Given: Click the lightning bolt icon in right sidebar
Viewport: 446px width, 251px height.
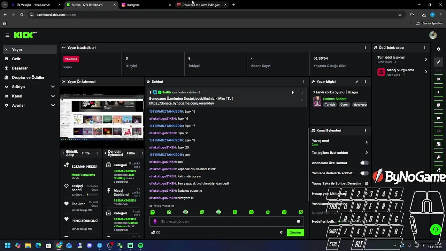Looking at the screenshot, I should pyautogui.click(x=439, y=92).
